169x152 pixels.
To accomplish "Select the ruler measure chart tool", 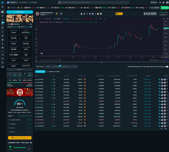I will click(x=36, y=50).
